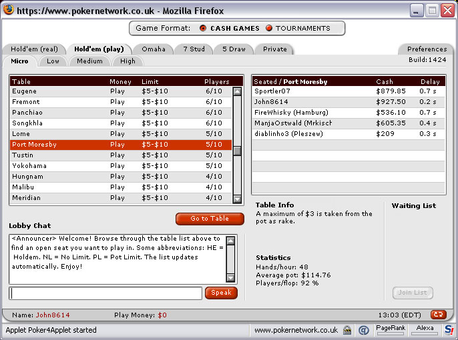
Task: Click the 13:03 (EDT) clock
Action: pyautogui.click(x=399, y=315)
